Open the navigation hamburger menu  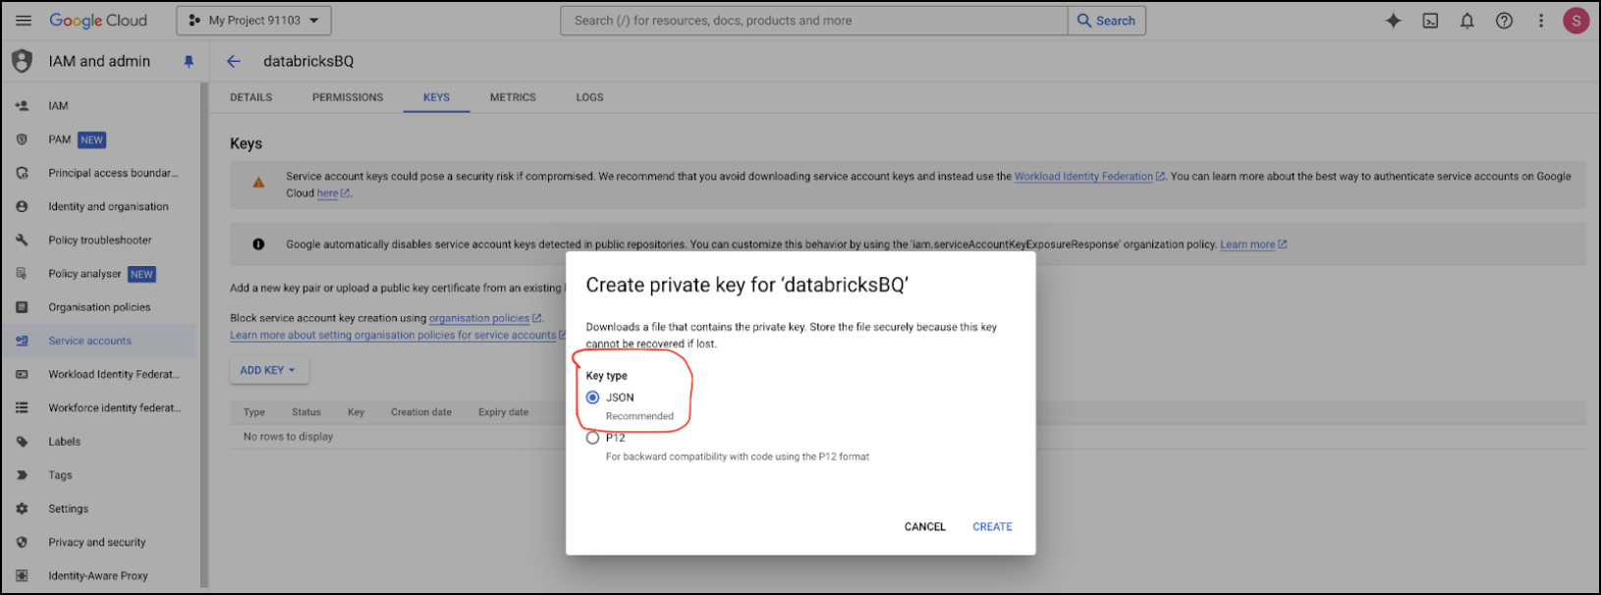(24, 20)
